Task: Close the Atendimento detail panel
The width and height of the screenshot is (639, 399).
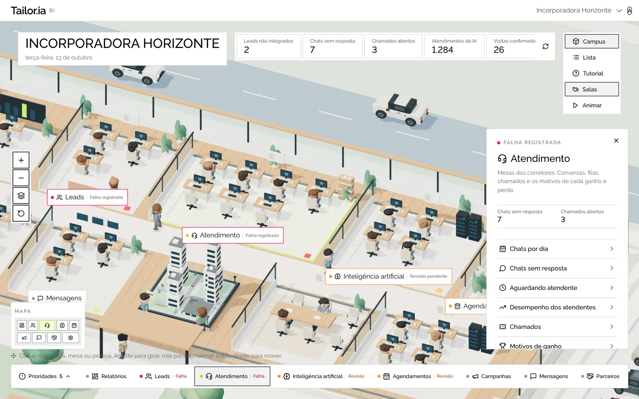Action: click(616, 140)
